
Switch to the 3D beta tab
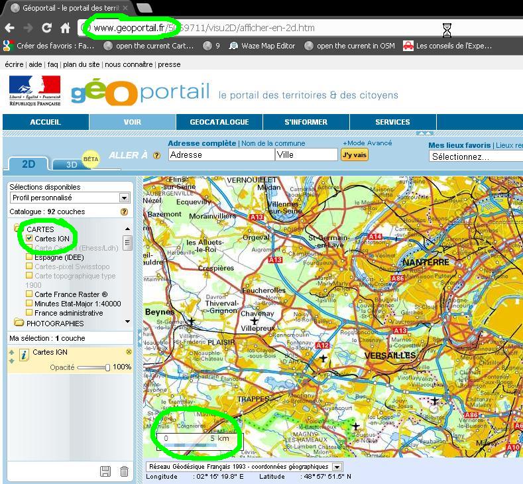click(x=72, y=164)
